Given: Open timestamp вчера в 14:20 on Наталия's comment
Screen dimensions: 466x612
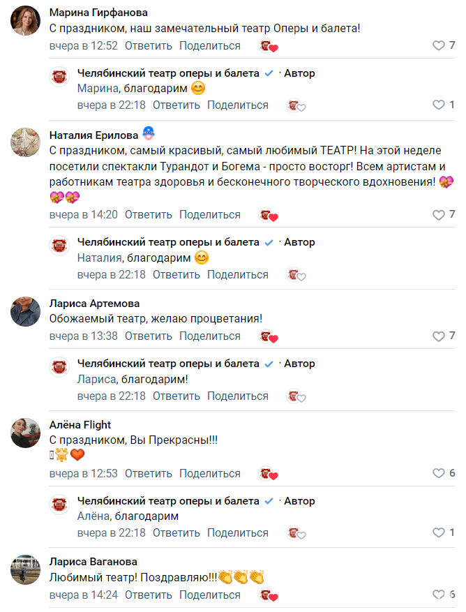Looking at the screenshot, I should [x=83, y=215].
